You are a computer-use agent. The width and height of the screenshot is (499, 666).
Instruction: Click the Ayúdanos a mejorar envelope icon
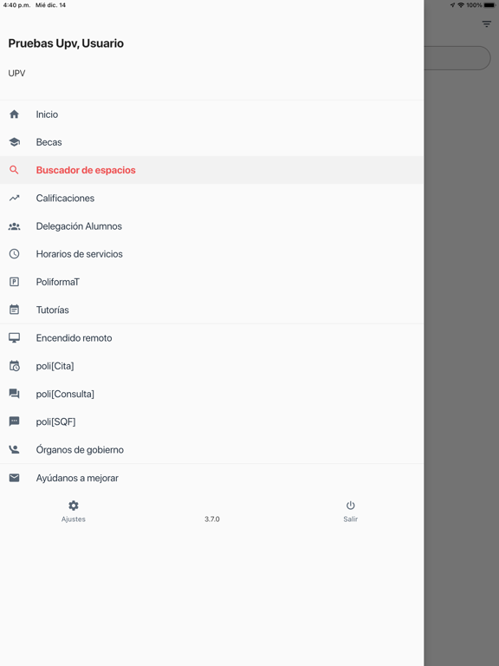pyautogui.click(x=14, y=478)
